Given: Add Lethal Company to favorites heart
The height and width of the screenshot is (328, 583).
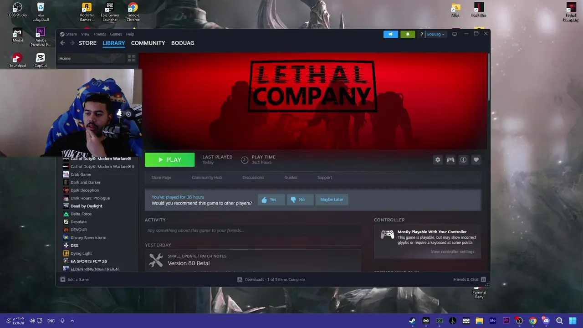Looking at the screenshot, I should point(476,160).
